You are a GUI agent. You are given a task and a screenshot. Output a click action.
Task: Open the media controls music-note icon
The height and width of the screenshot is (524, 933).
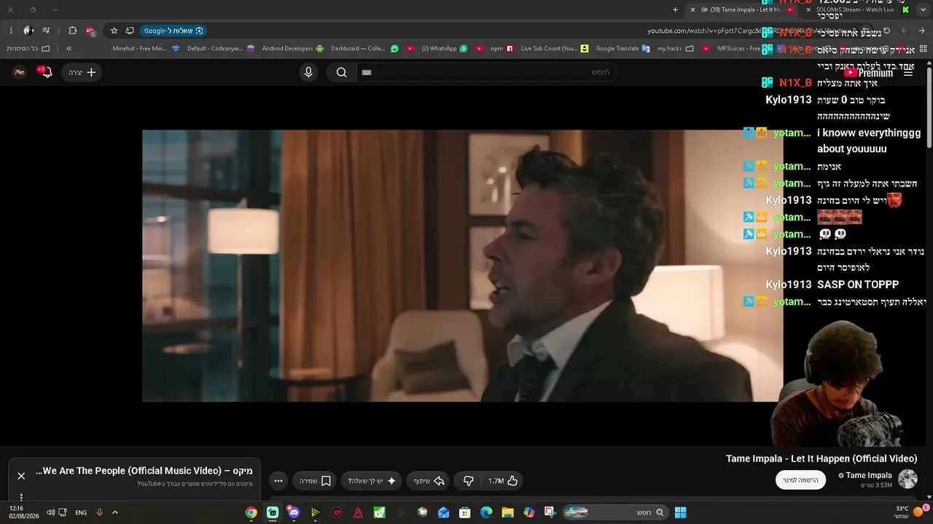pyautogui.click(x=47, y=31)
